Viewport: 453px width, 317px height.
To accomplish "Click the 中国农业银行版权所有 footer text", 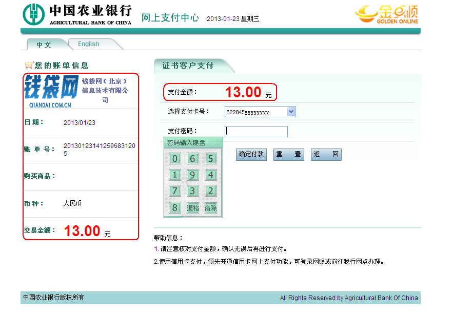I will (54, 298).
